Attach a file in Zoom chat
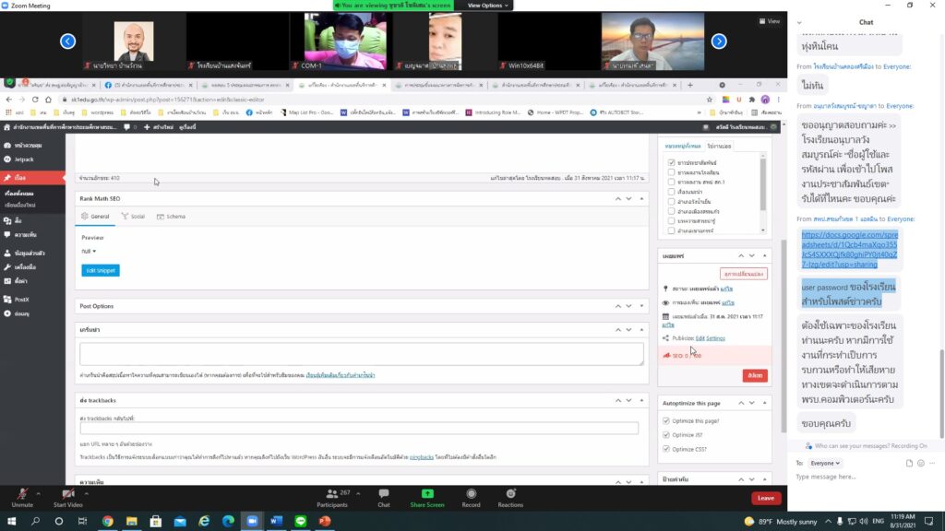 point(909,463)
